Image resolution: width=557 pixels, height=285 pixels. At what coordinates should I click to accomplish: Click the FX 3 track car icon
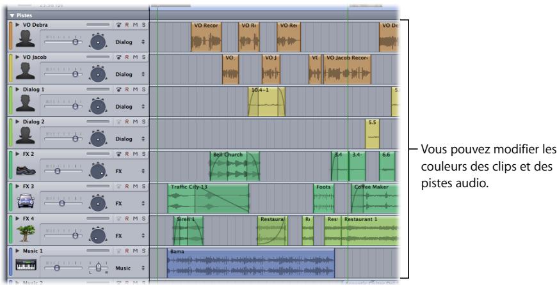click(26, 201)
